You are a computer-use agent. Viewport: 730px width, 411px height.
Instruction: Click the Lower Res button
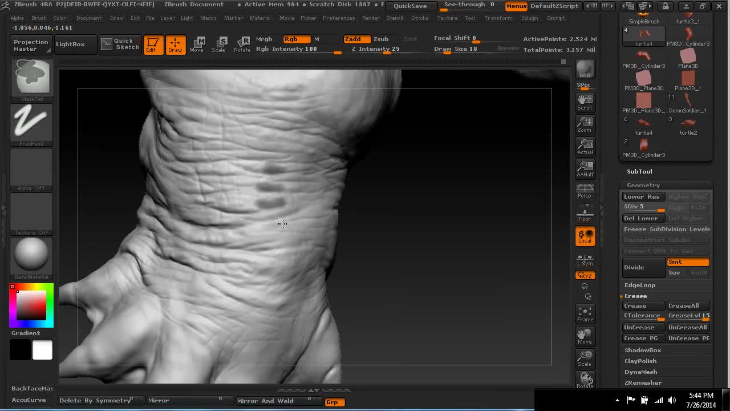(x=643, y=196)
